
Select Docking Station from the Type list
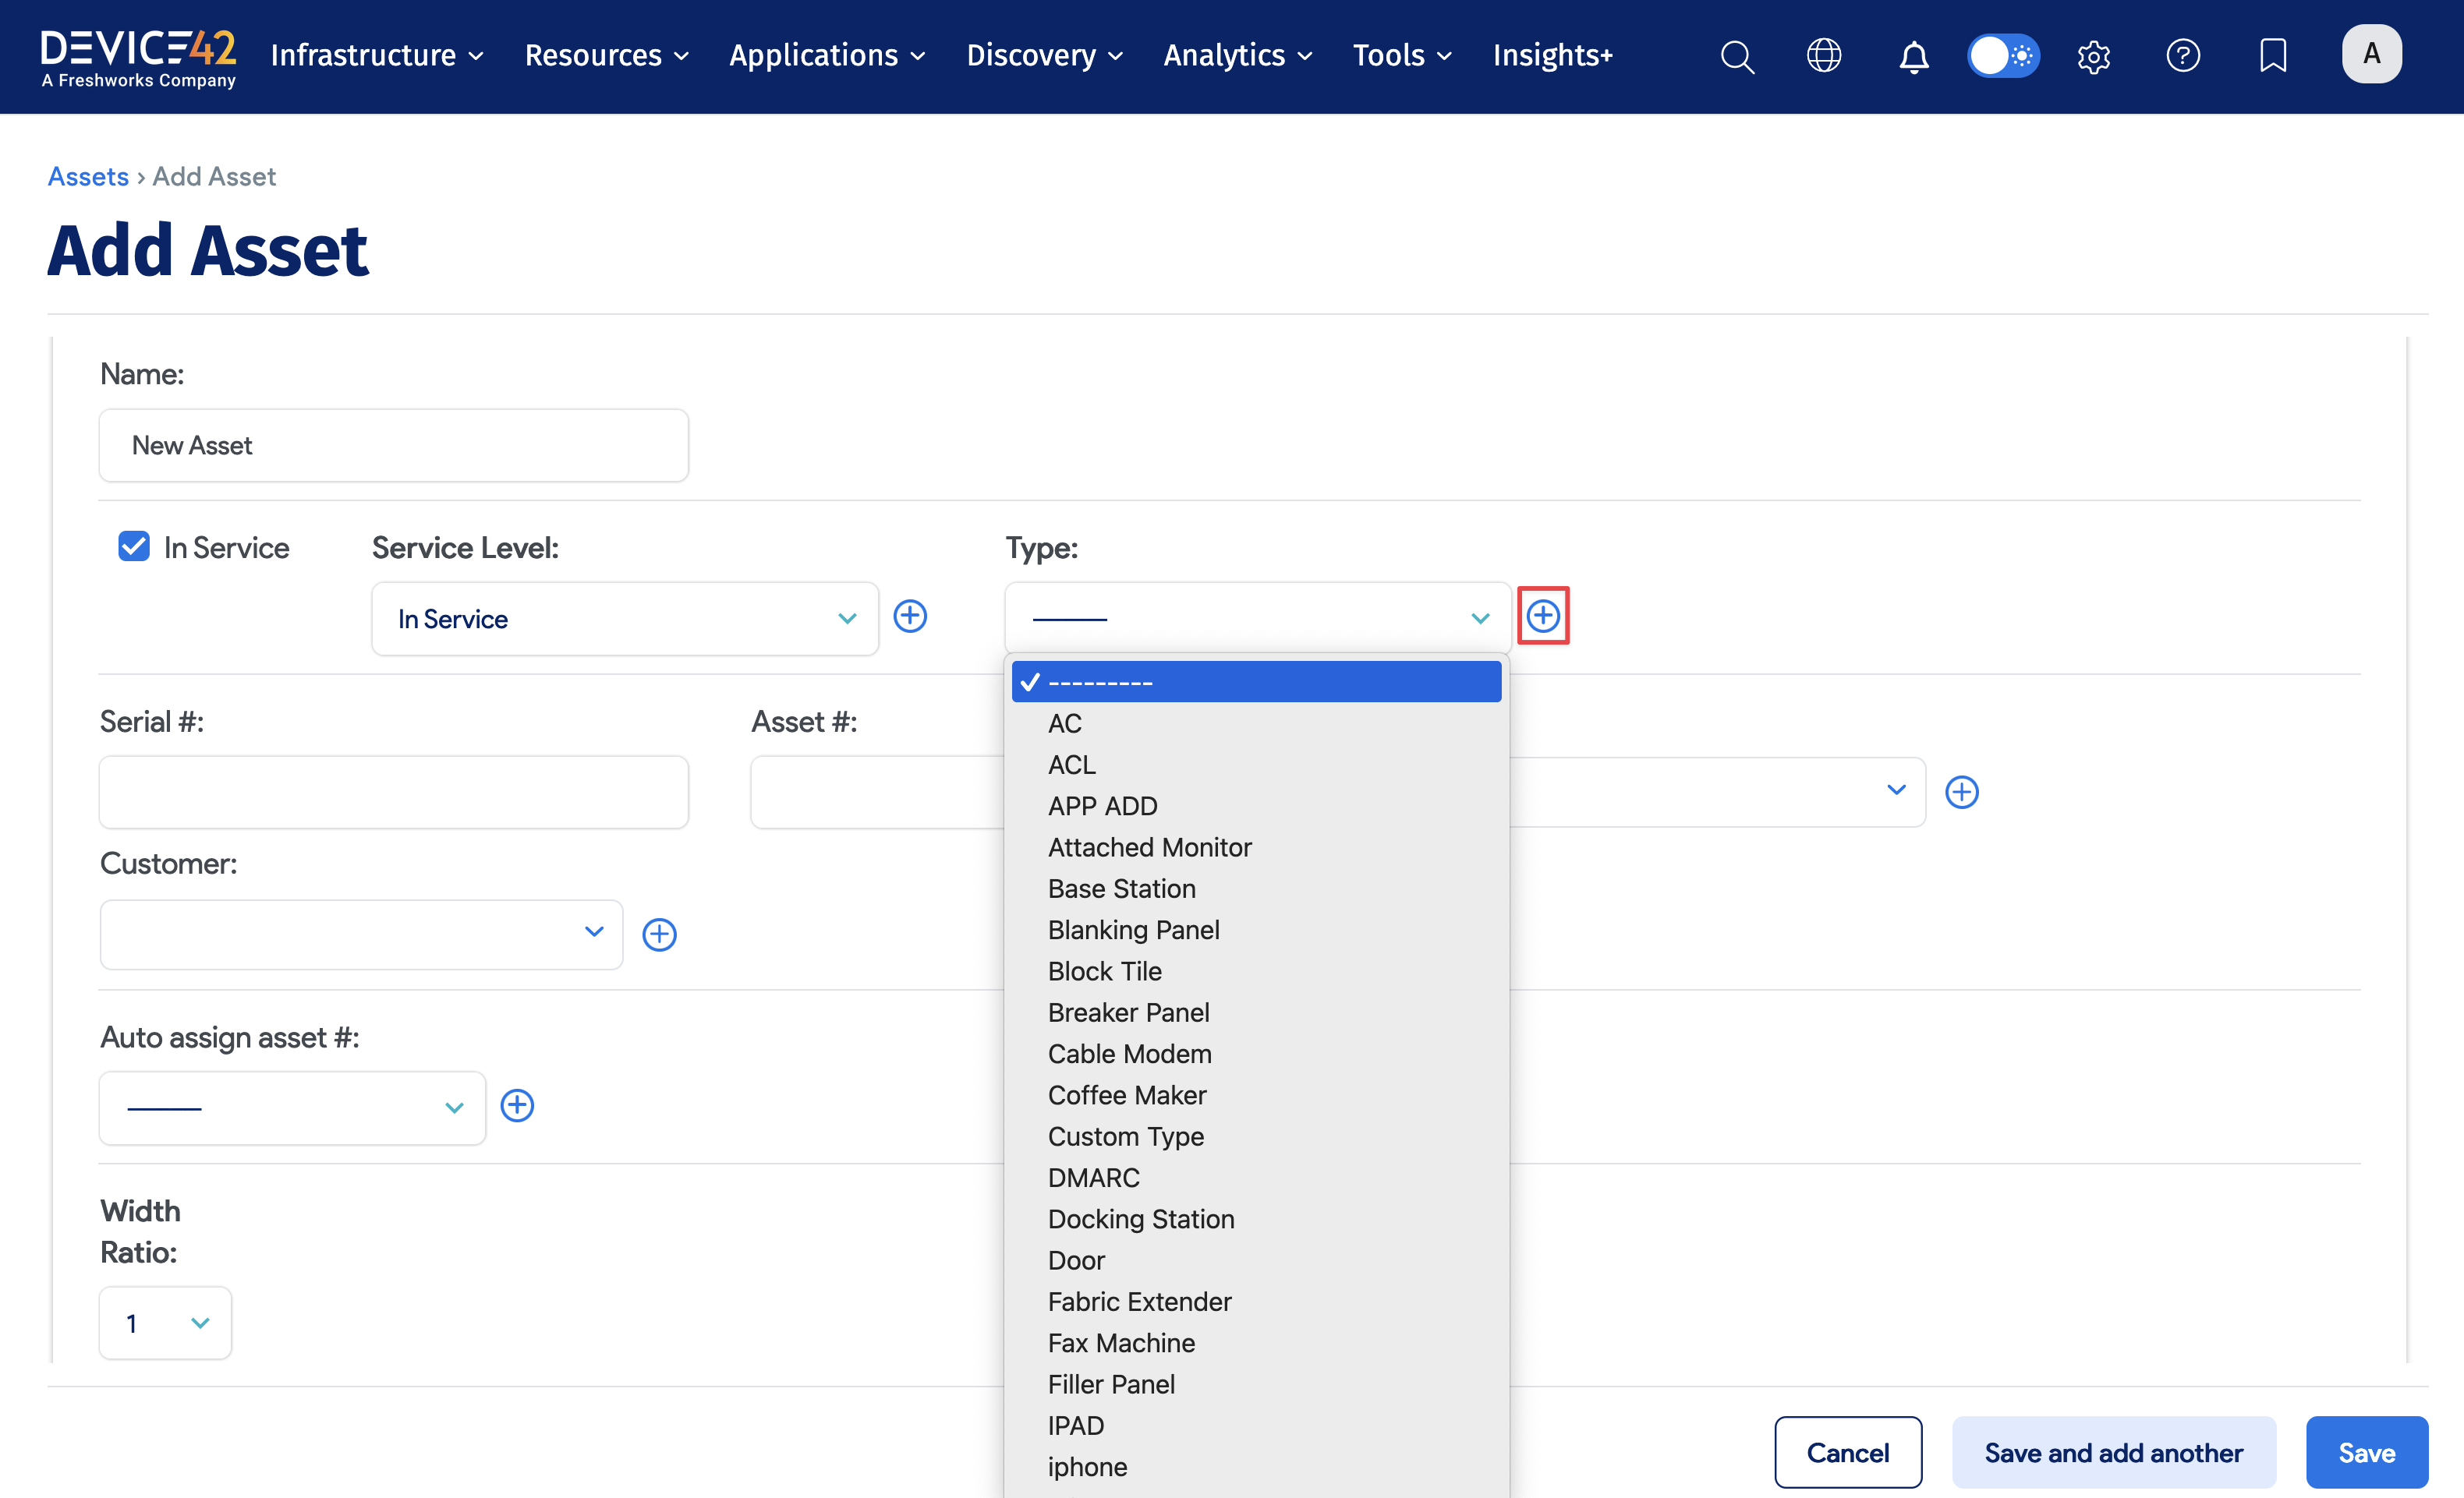(x=1141, y=1218)
